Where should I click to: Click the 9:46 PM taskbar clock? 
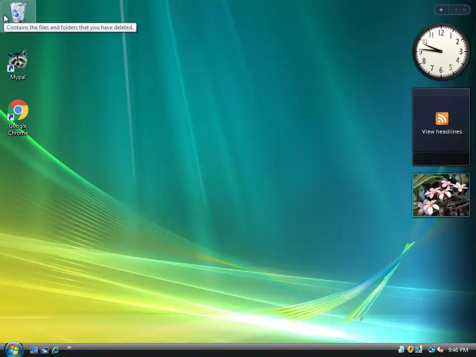click(458, 350)
